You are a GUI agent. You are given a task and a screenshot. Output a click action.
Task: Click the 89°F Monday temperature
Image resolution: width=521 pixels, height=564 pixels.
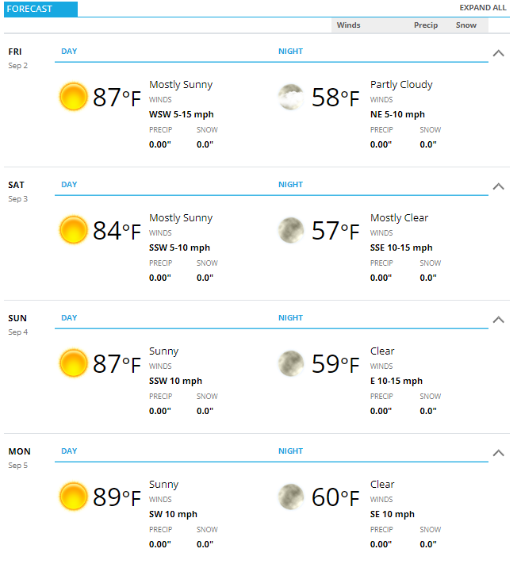(x=117, y=497)
